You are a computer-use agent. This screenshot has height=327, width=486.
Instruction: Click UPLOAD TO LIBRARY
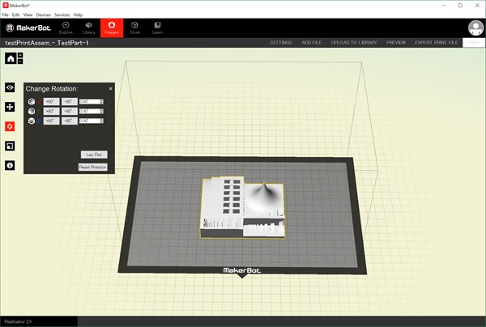(x=354, y=42)
